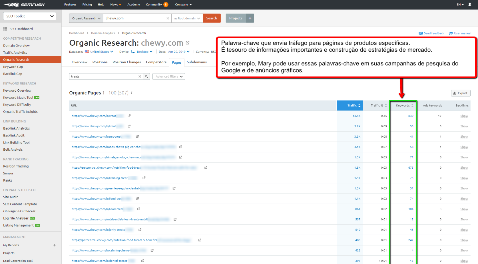The width and height of the screenshot is (478, 264).
Task: Click the SEO Dashboard grid icon
Action: click(x=5, y=29)
